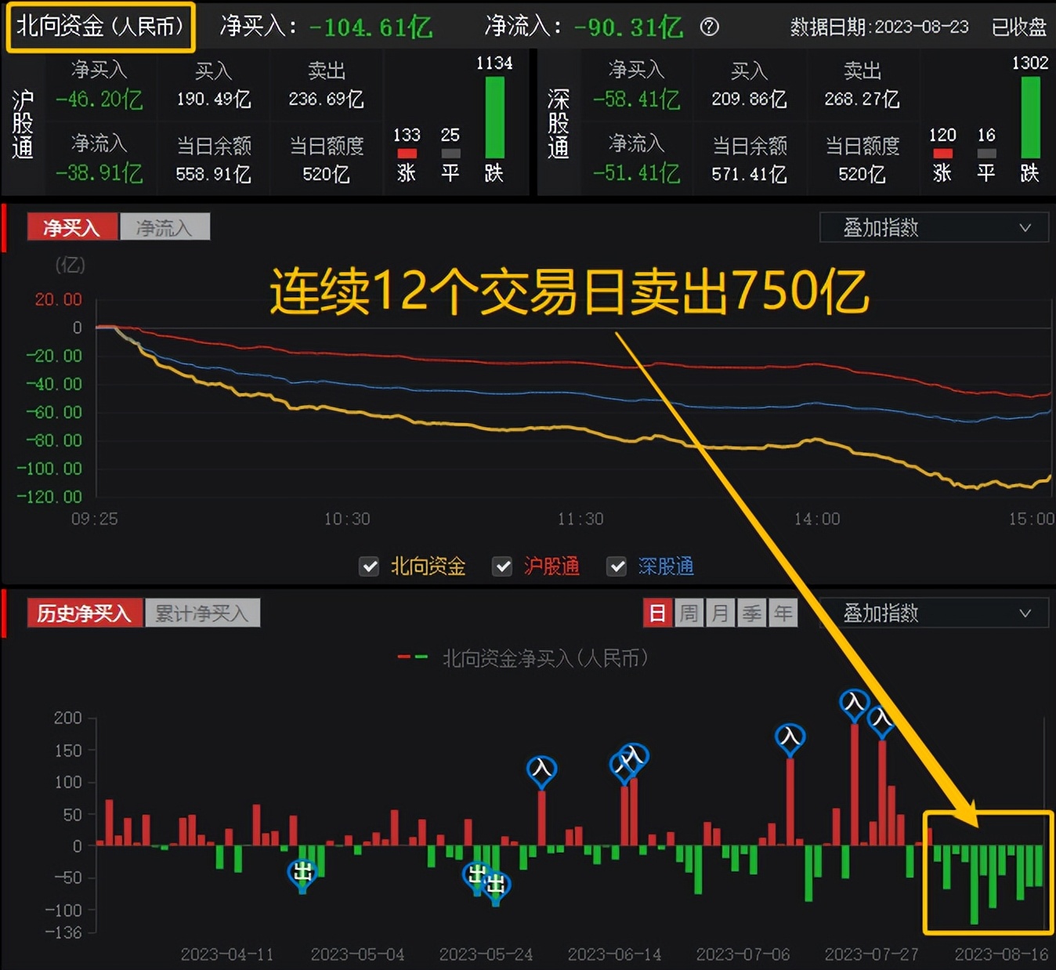Click the help question mark icon in the top bar

709,27
